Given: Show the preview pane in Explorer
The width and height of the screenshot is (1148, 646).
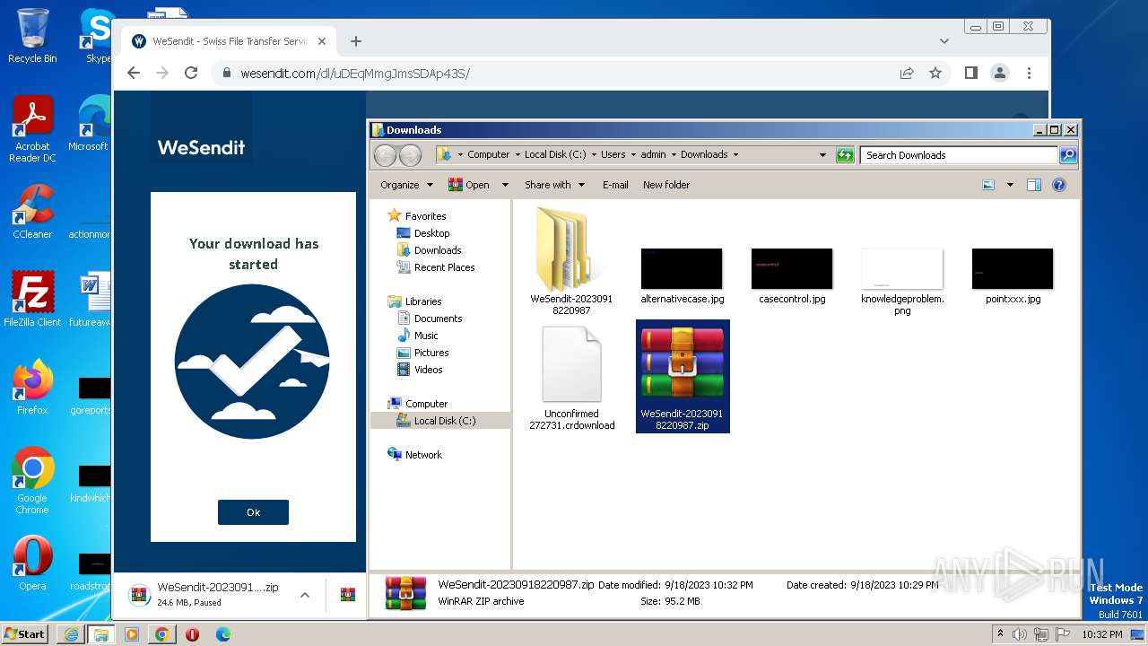Looking at the screenshot, I should click(1033, 185).
